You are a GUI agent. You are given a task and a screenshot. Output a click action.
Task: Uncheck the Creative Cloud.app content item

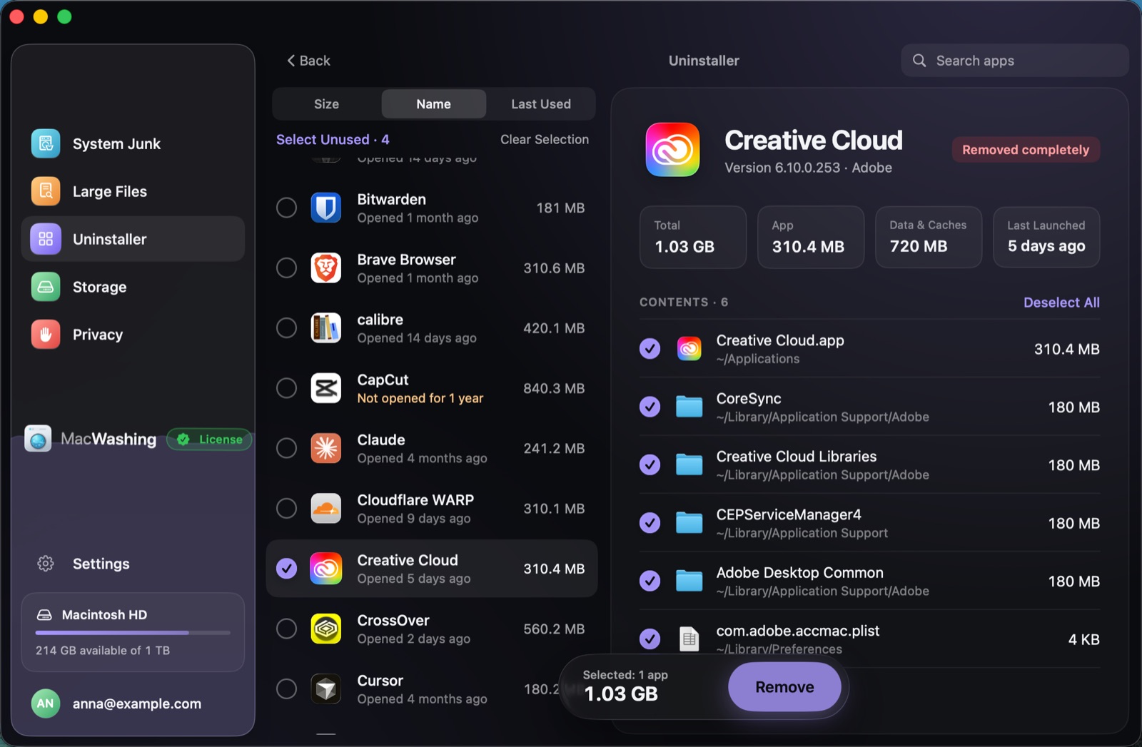click(x=650, y=349)
